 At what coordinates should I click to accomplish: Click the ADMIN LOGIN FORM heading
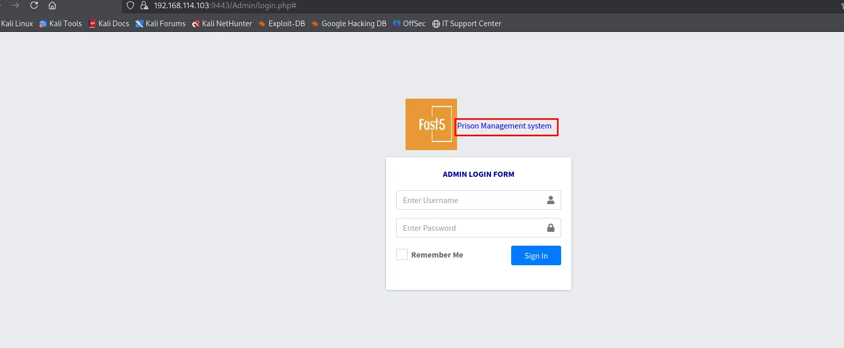pos(478,174)
